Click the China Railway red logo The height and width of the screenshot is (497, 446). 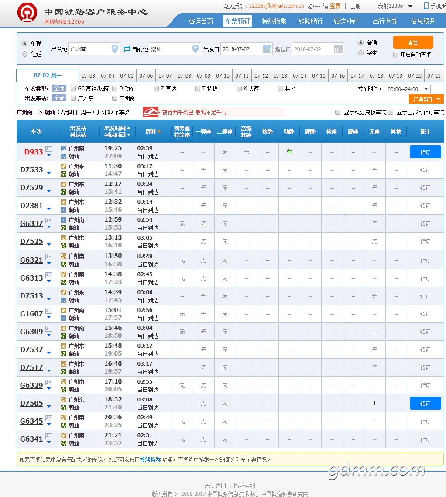(x=27, y=12)
